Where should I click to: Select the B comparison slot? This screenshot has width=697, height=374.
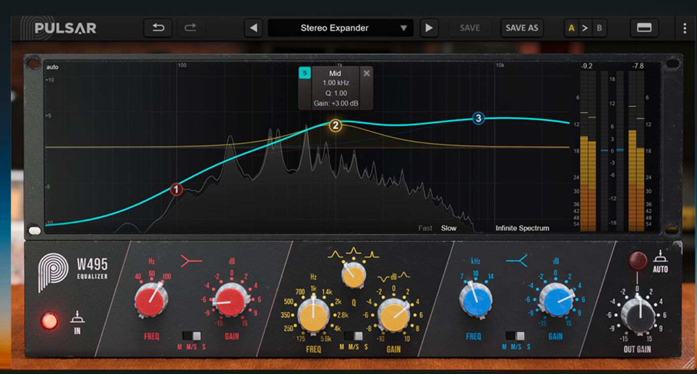click(x=599, y=28)
